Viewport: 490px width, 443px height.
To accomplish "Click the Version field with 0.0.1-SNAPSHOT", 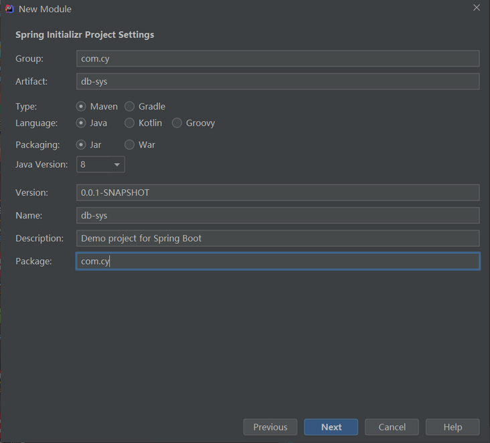I will click(x=278, y=192).
